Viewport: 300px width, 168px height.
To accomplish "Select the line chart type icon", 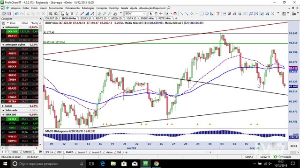I will pos(82,14).
